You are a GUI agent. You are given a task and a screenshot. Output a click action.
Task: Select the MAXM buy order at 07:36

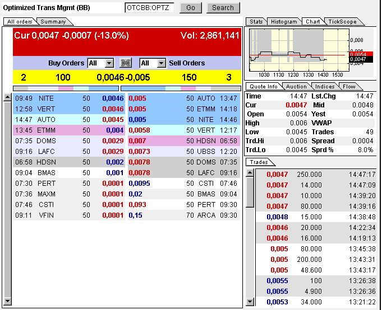coord(69,194)
